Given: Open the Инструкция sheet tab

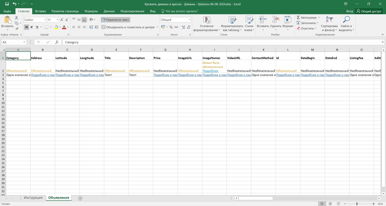Looking at the screenshot, I should coord(33,198).
